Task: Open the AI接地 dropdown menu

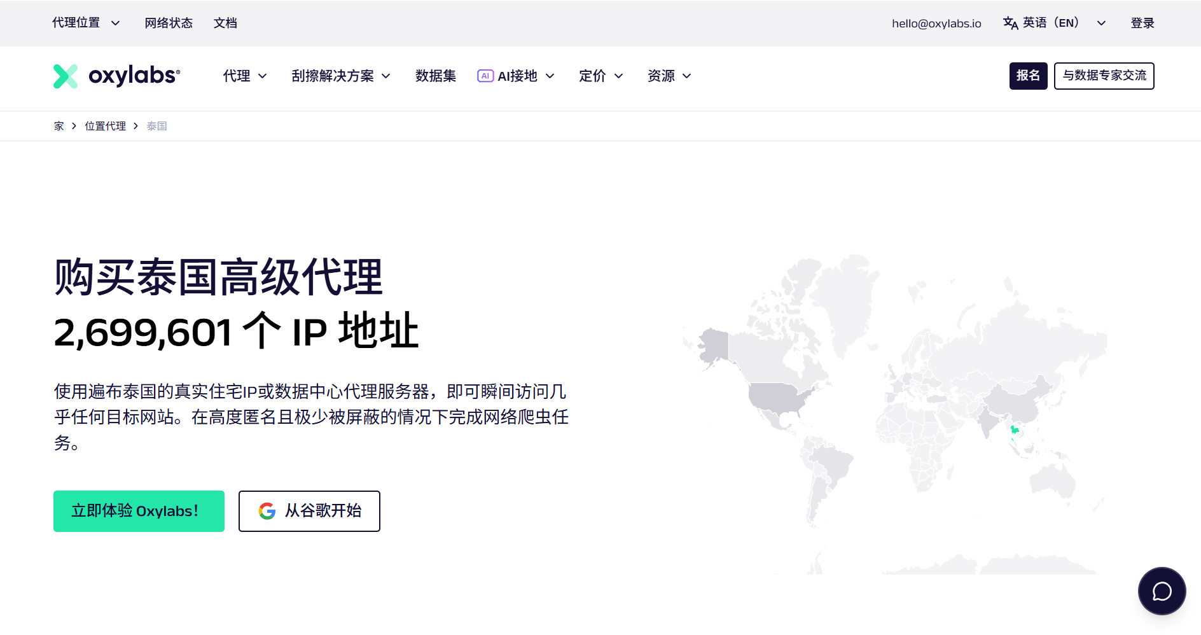Action: 516,76
